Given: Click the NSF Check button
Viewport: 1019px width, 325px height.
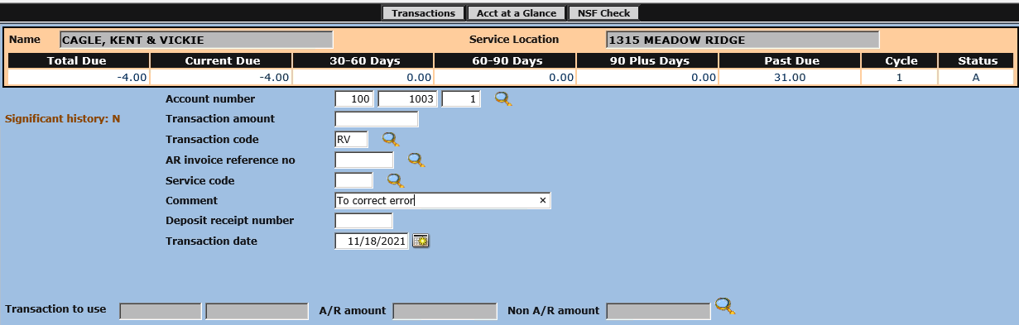Looking at the screenshot, I should [603, 13].
